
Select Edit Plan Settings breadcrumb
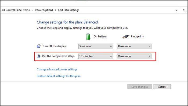[69, 10]
